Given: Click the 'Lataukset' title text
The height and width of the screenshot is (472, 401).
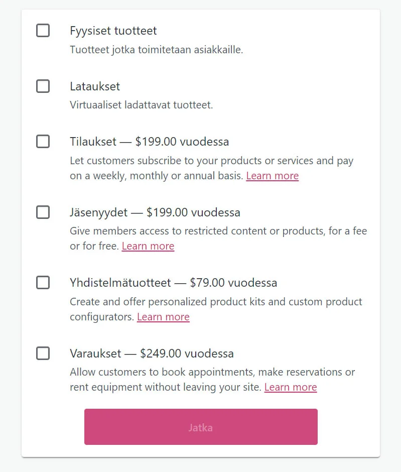Looking at the screenshot, I should [x=95, y=86].
